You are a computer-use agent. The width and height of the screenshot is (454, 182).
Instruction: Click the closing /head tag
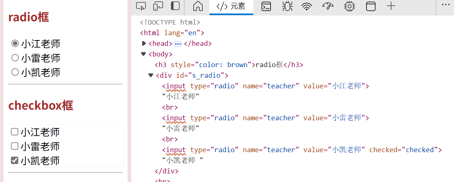coord(198,43)
